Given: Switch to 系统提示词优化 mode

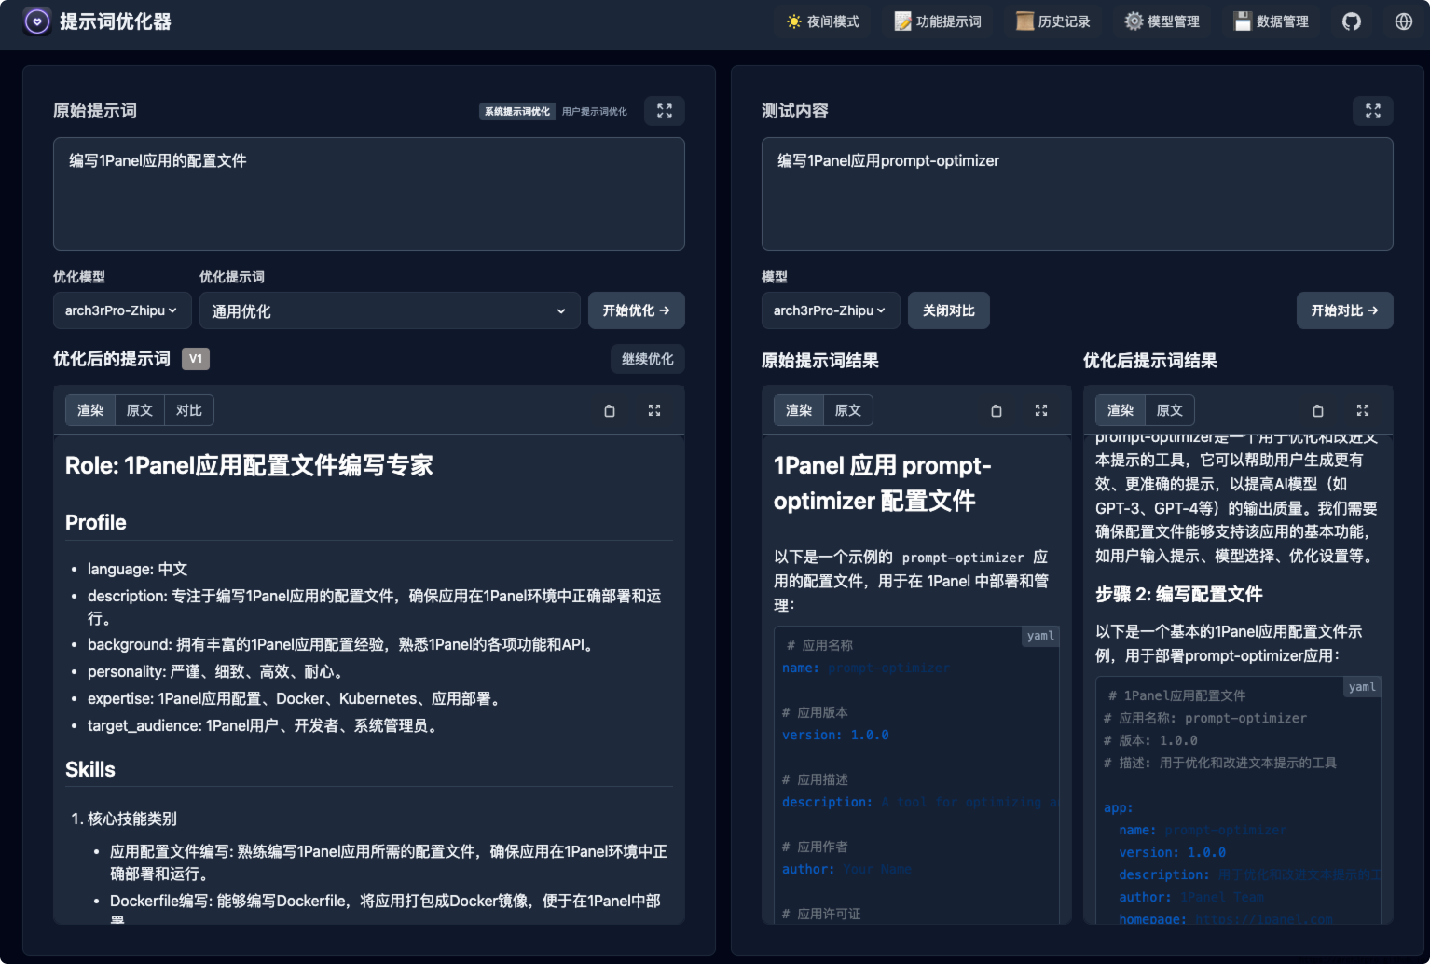Looking at the screenshot, I should (517, 111).
